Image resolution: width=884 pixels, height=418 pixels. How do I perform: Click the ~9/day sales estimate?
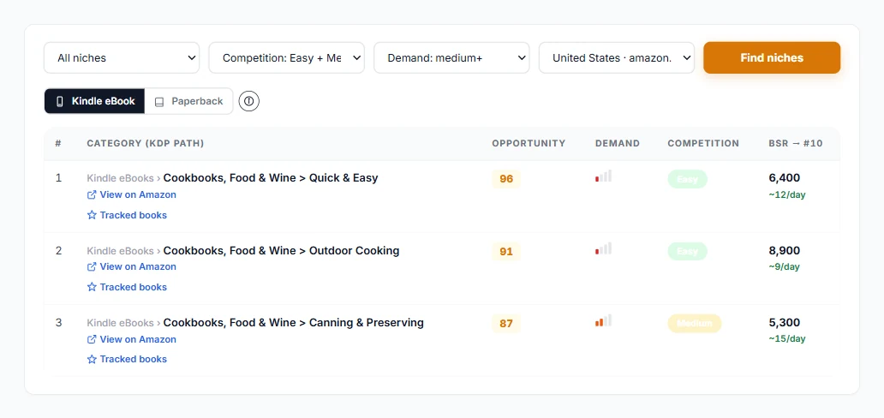[x=785, y=267]
